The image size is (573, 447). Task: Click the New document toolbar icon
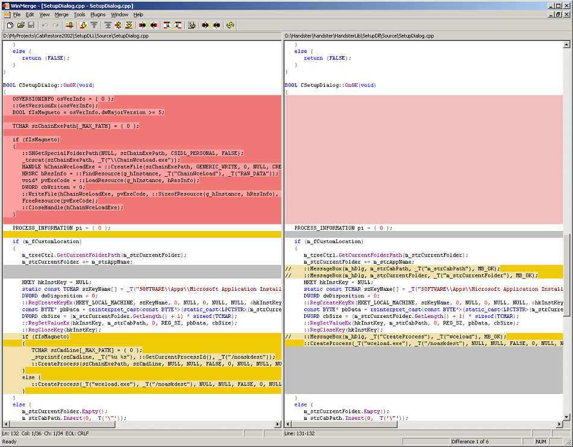tap(10, 25)
